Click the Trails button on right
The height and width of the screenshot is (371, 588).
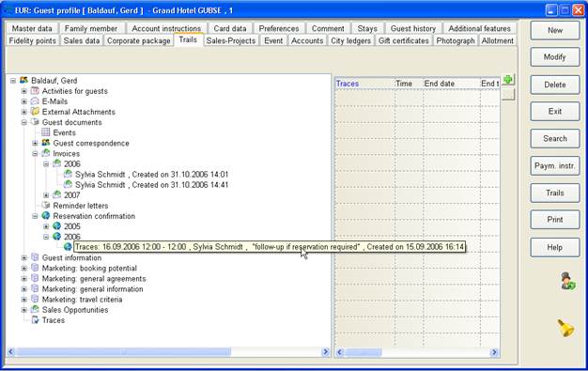point(555,193)
